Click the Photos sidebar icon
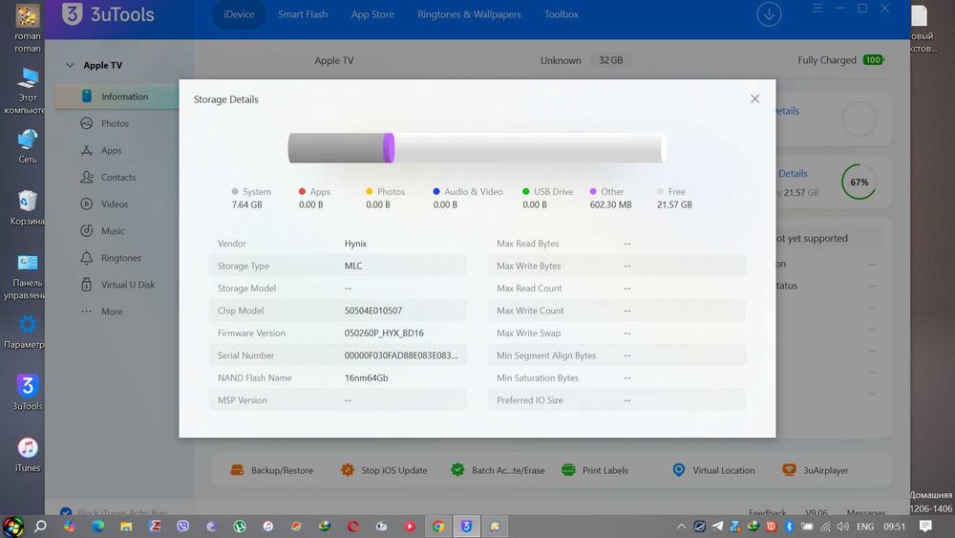 pos(87,123)
